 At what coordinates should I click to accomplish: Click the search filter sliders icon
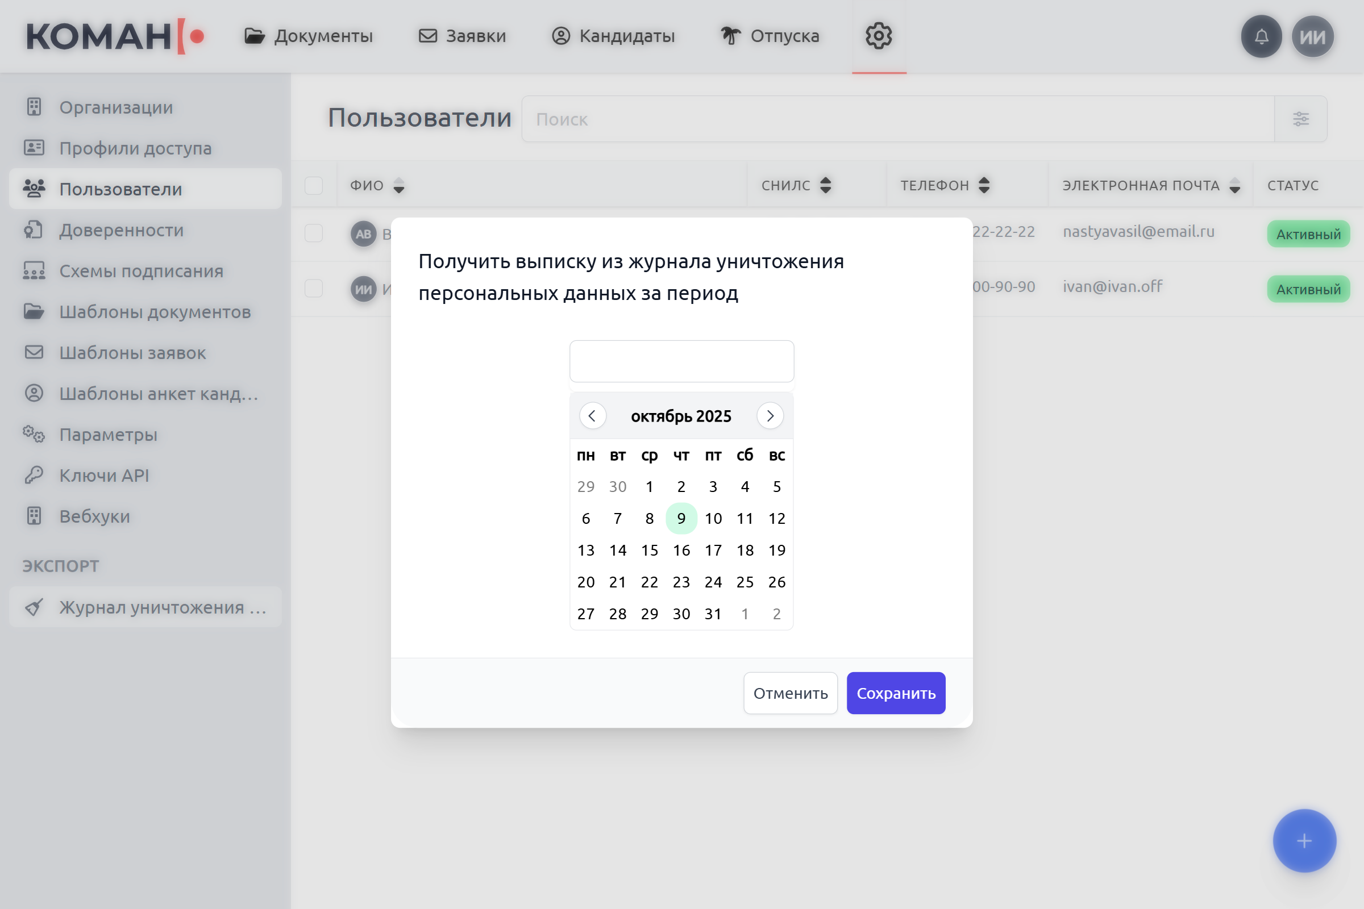(1300, 119)
